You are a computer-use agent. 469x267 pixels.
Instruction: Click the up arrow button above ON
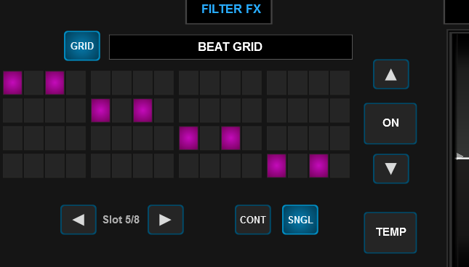click(391, 74)
